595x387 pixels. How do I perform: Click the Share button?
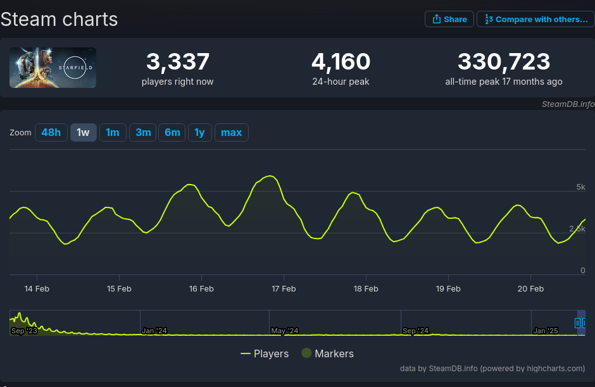click(x=449, y=20)
